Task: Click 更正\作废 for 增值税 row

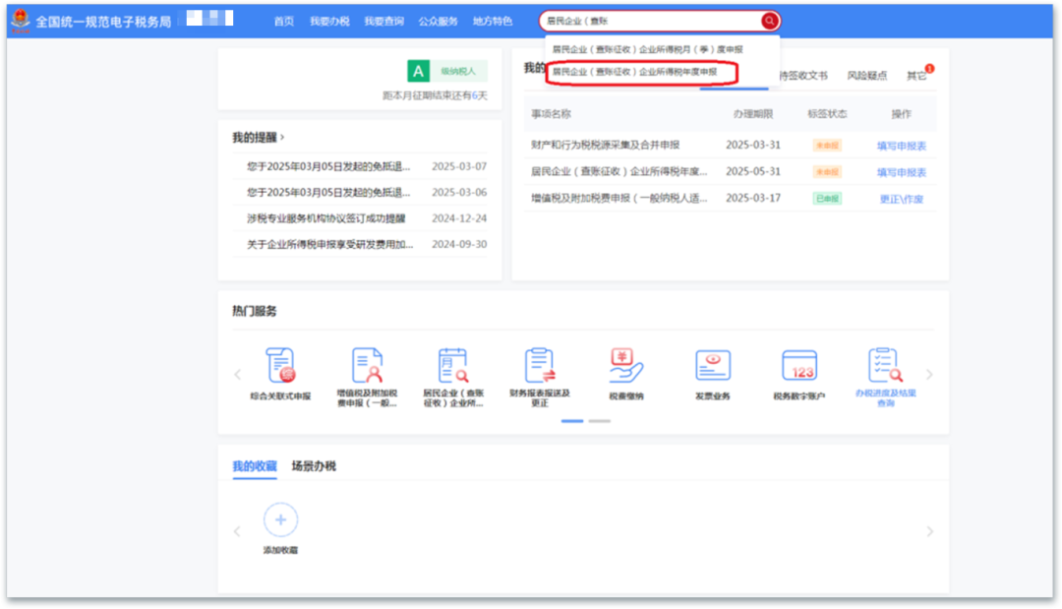Action: pyautogui.click(x=901, y=199)
